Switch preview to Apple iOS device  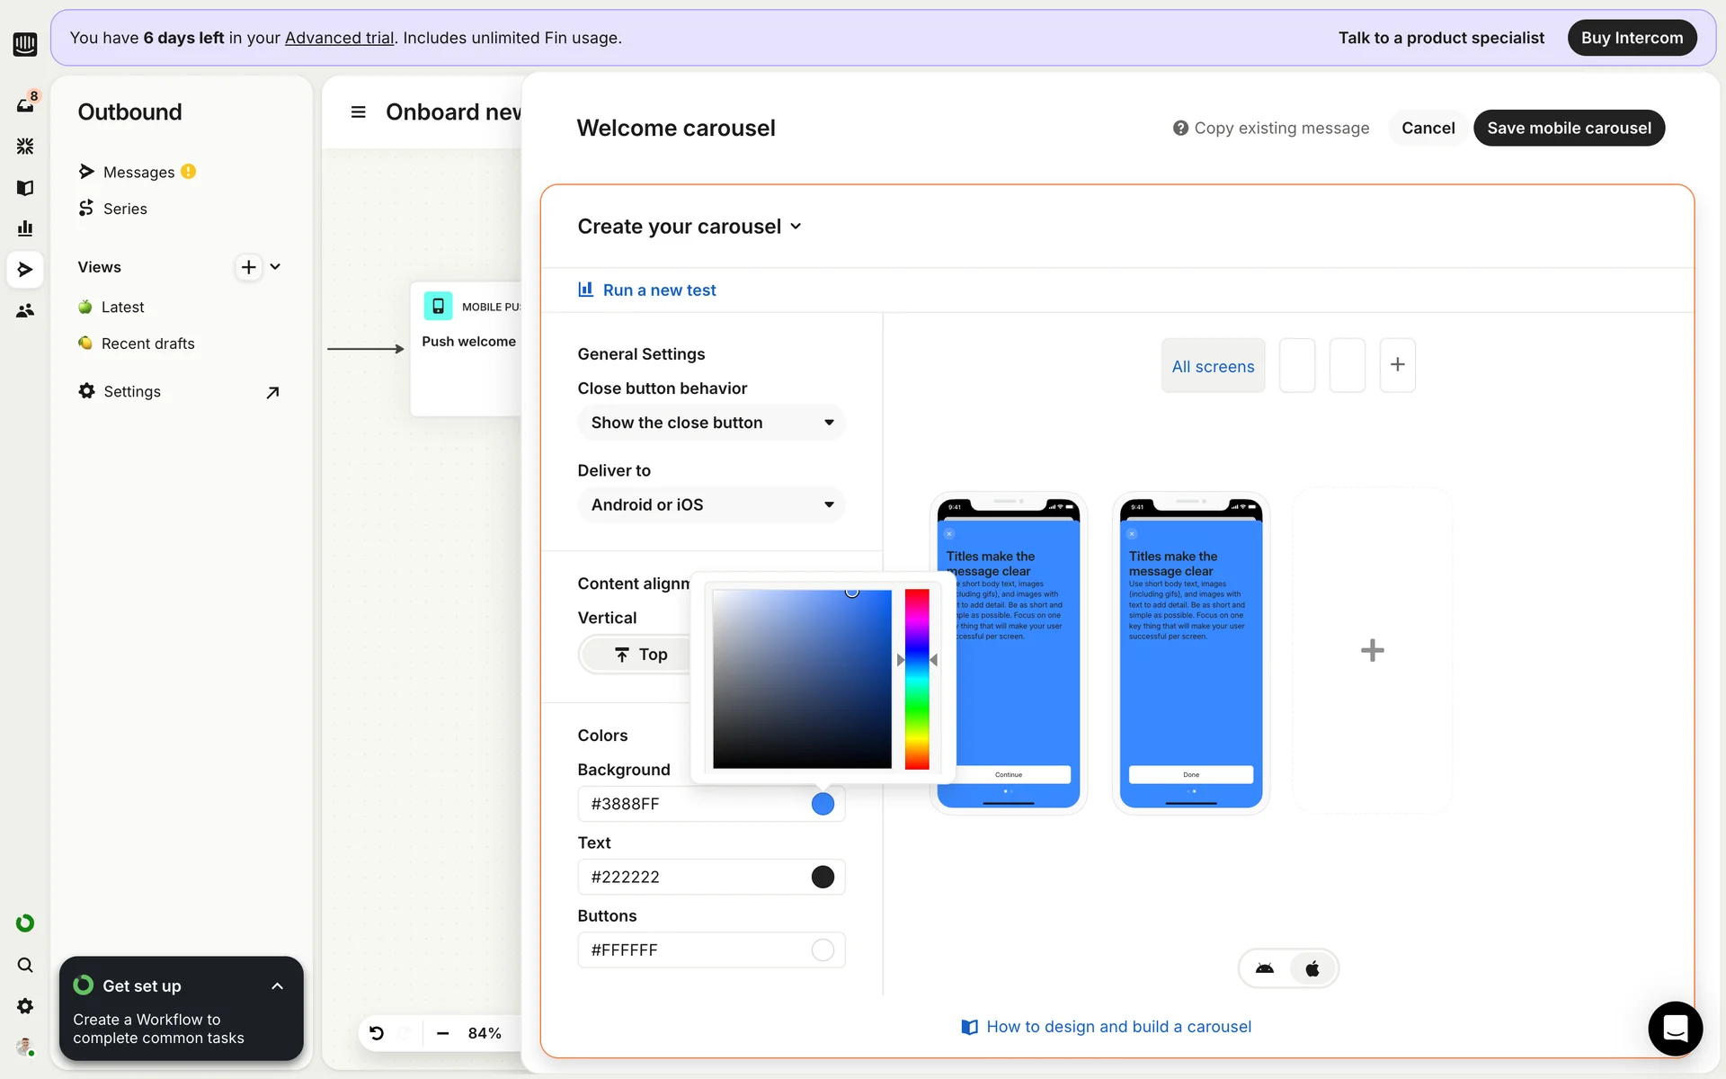pos(1312,968)
